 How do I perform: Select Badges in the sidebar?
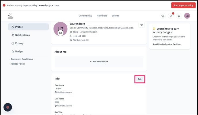pyautogui.click(x=28, y=51)
